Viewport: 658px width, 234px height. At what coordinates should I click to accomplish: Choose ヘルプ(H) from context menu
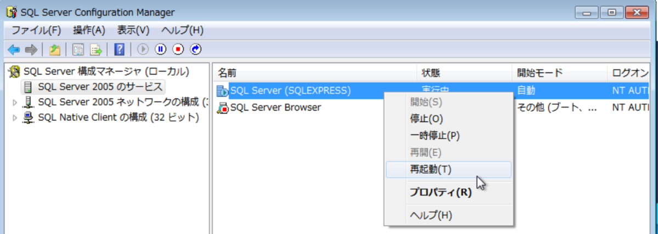click(x=449, y=215)
